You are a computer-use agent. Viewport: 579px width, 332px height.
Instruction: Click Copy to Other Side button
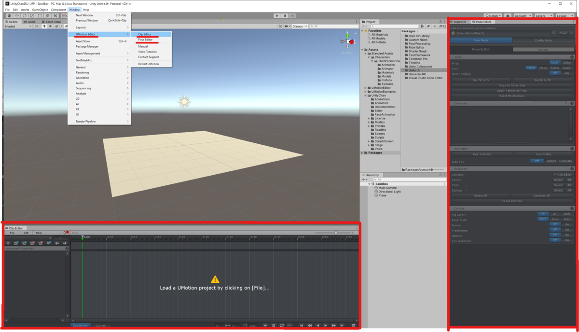pyautogui.click(x=512, y=85)
